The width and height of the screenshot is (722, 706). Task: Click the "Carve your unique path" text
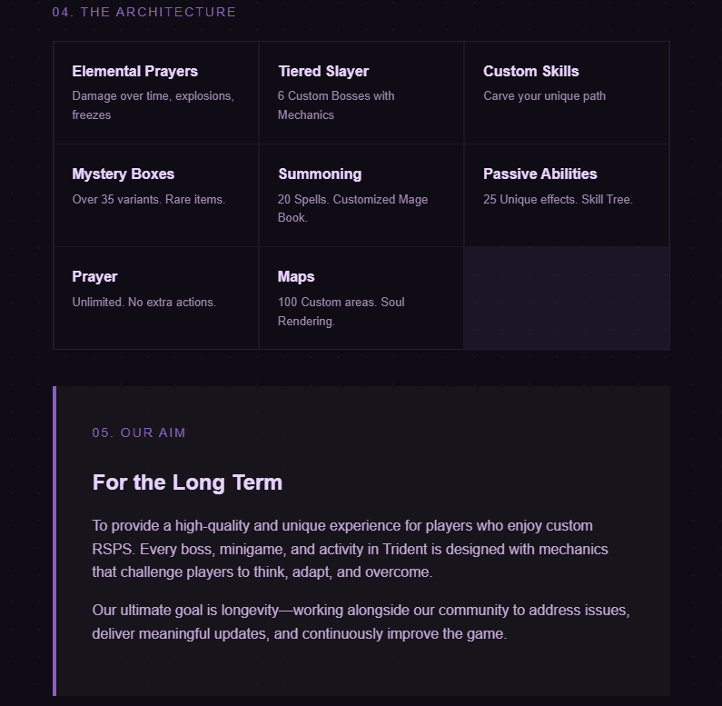coord(544,96)
